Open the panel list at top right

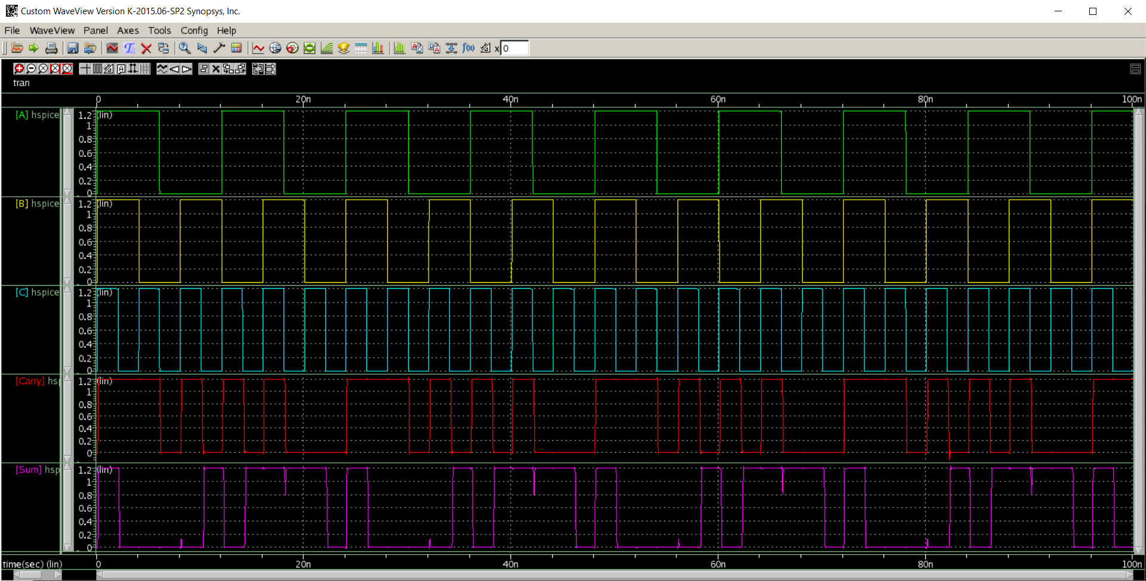[1136, 69]
